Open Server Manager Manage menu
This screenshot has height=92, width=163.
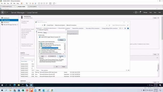145,13
